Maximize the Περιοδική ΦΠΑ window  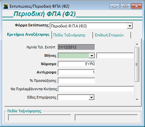click(125, 6)
